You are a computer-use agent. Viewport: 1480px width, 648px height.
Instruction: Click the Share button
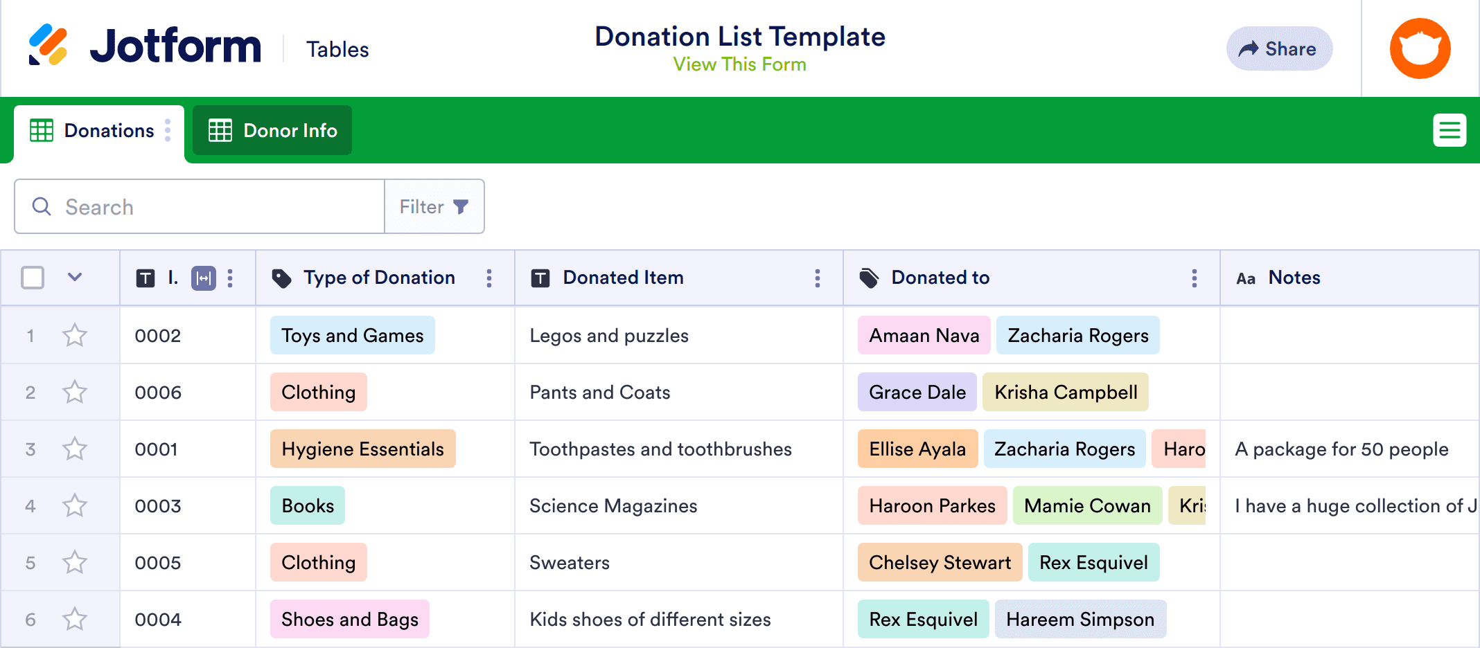pyautogui.click(x=1278, y=49)
